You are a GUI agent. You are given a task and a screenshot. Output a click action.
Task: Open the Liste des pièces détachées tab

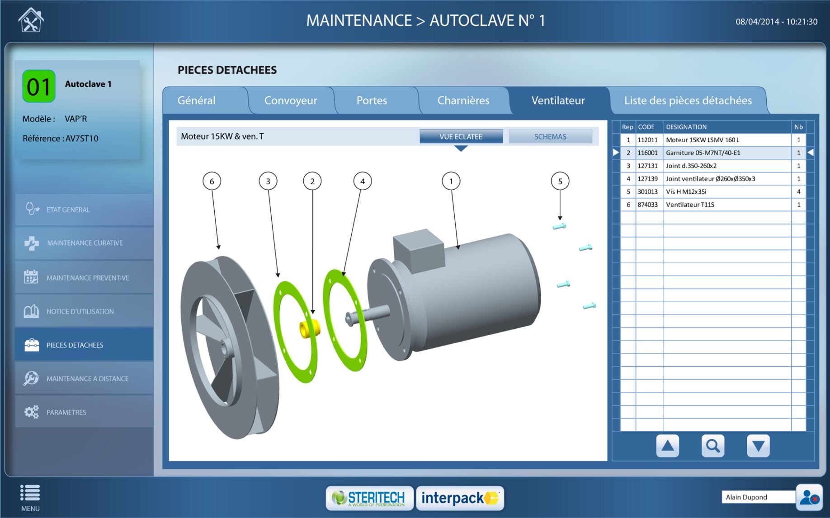[x=688, y=100]
